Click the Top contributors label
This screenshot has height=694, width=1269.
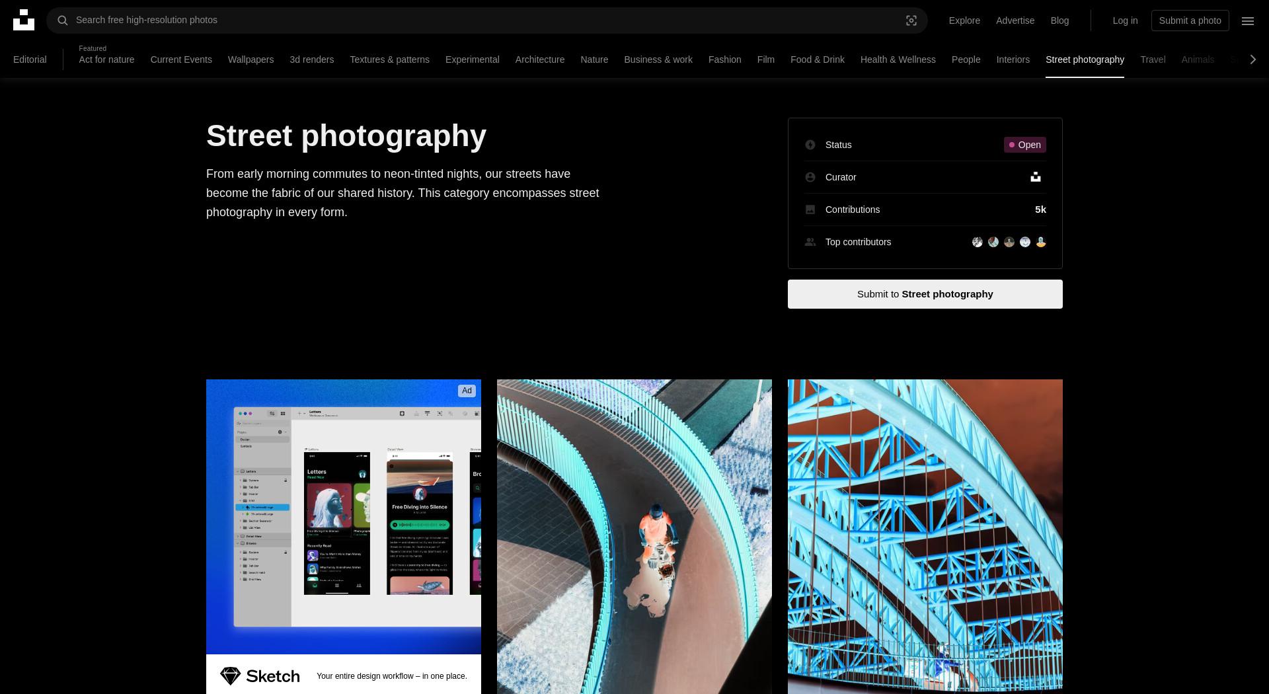click(x=858, y=242)
